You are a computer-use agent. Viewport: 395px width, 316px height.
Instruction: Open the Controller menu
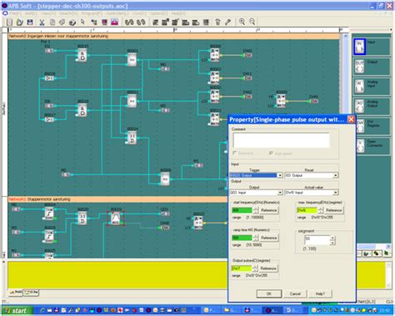117,13
